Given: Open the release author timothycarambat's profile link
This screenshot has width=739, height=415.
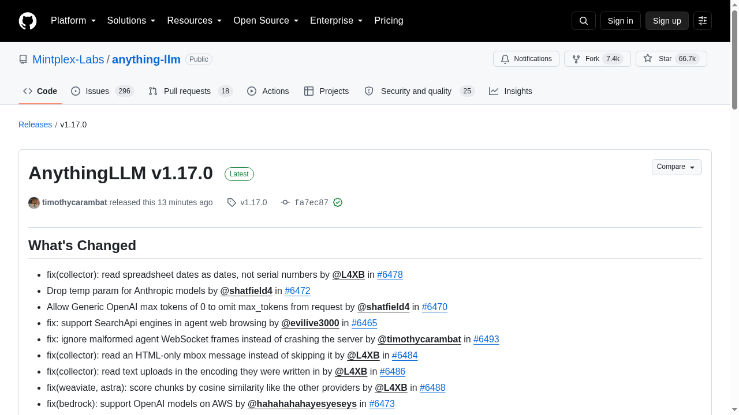Looking at the screenshot, I should point(74,202).
